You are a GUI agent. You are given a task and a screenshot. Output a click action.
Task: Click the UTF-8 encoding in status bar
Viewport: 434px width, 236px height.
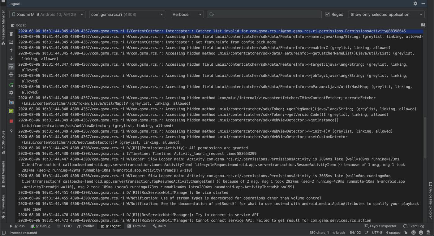coord(377,233)
